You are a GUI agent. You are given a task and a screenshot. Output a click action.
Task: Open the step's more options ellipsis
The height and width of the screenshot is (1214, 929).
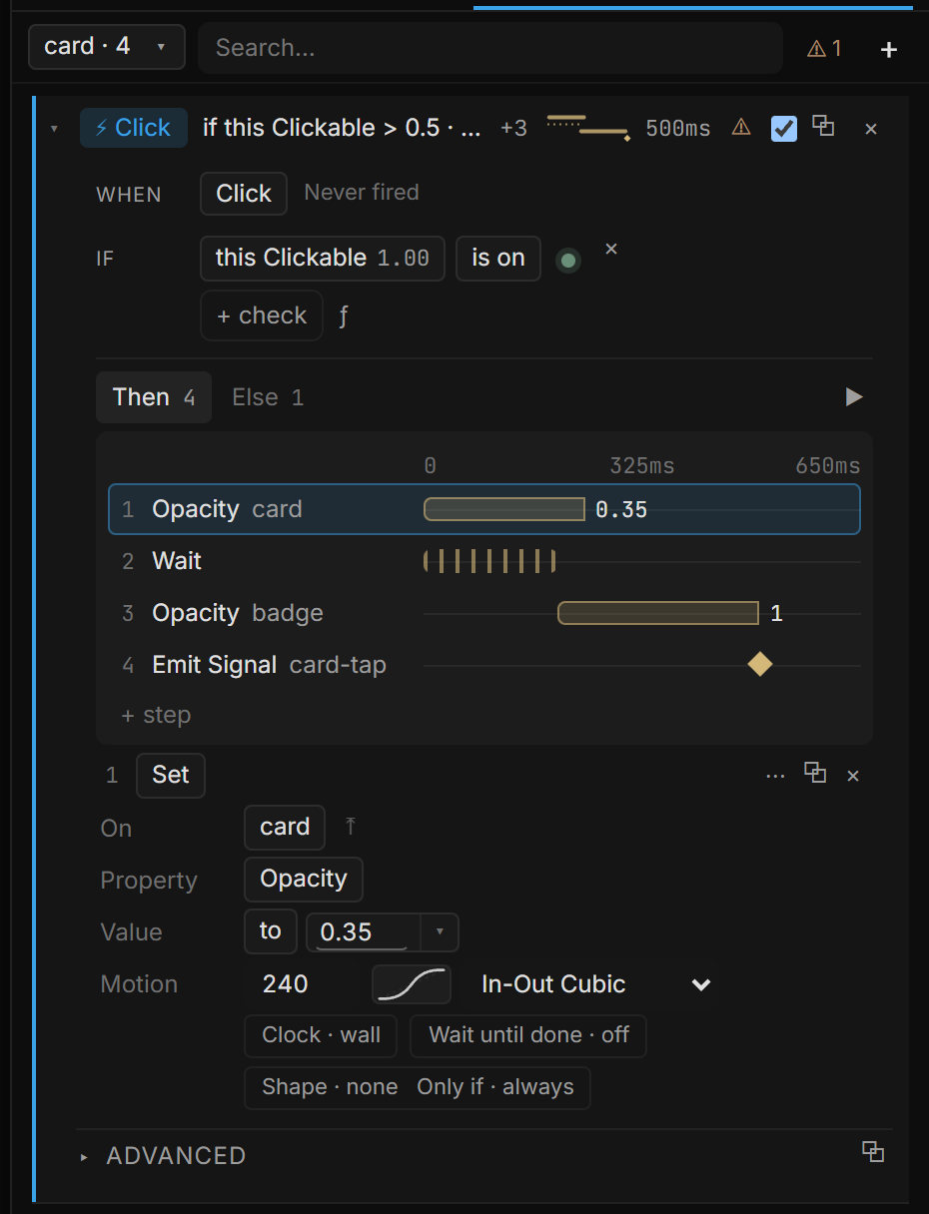click(x=775, y=776)
